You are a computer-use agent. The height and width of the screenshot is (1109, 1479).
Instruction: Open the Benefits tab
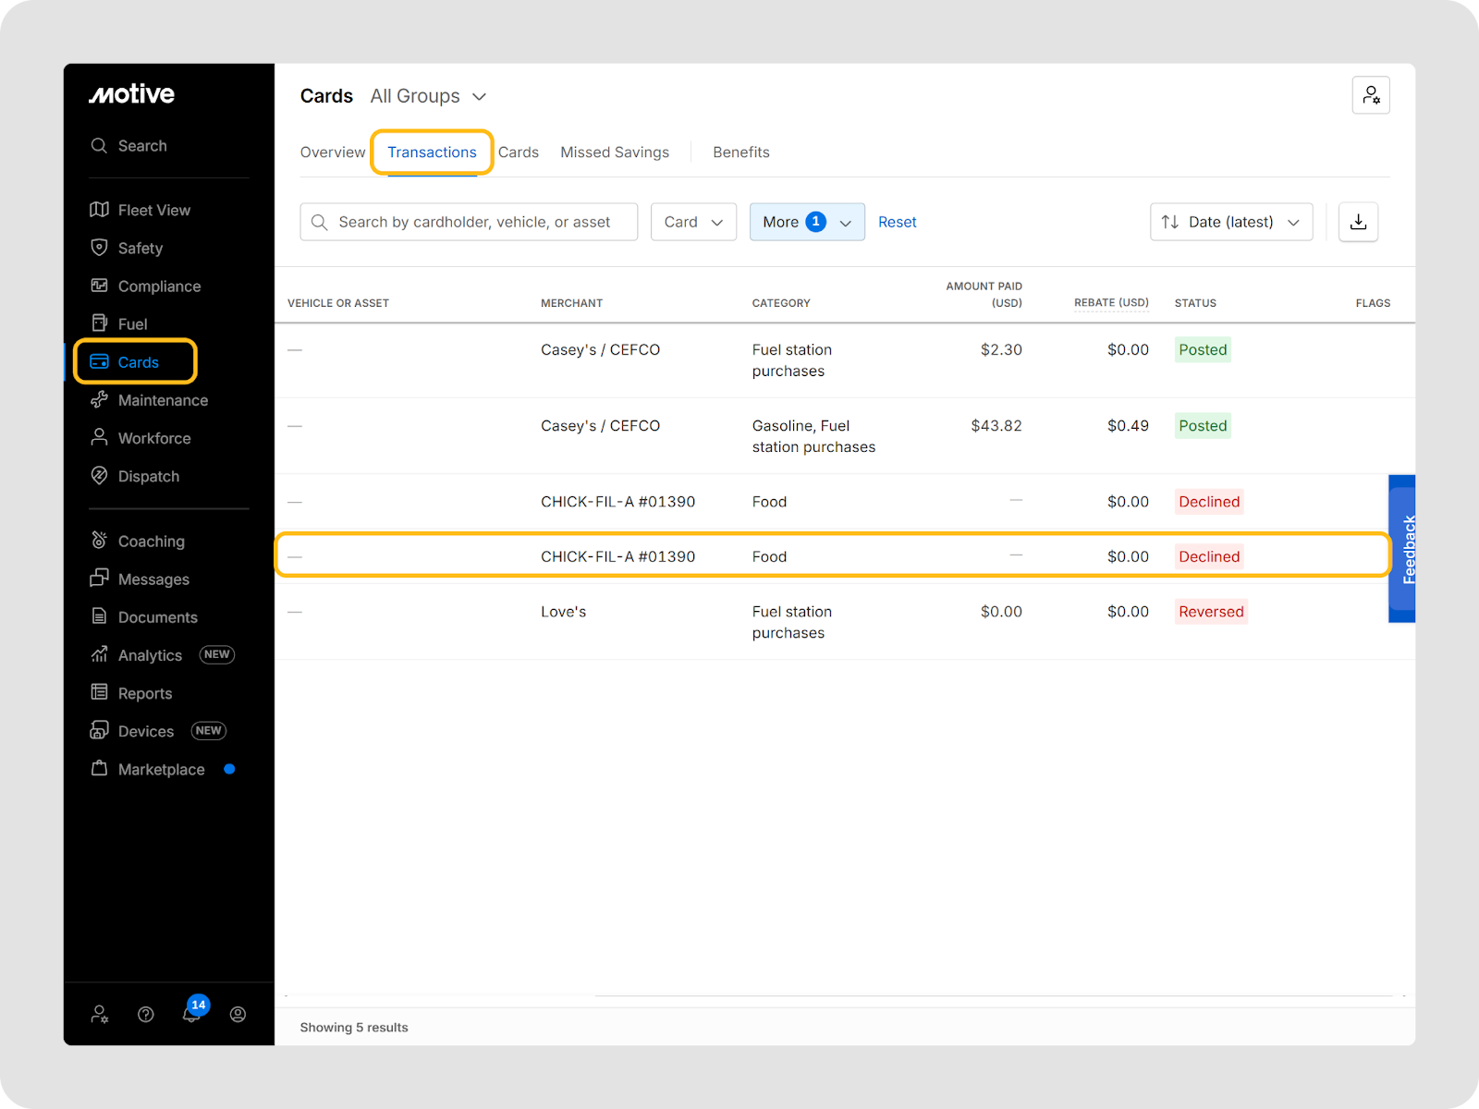point(740,152)
